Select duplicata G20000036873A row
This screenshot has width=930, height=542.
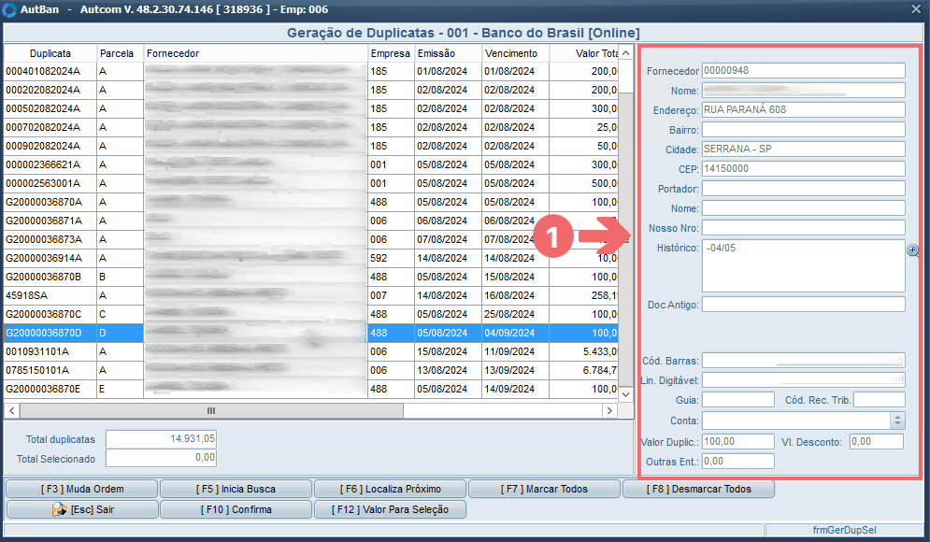[x=311, y=239]
